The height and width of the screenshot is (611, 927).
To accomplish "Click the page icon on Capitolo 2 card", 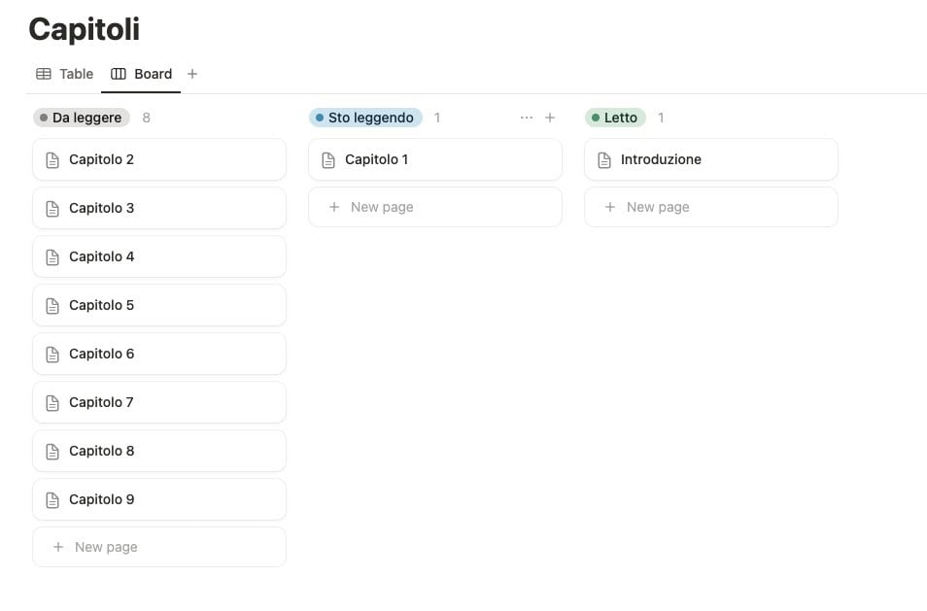I will tap(52, 160).
